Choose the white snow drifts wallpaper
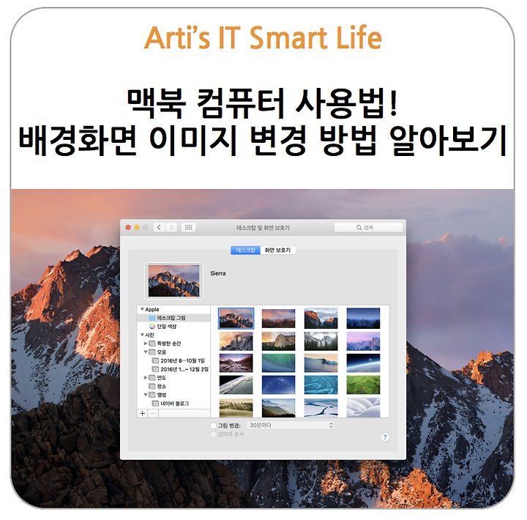The image size is (527, 520). click(363, 408)
